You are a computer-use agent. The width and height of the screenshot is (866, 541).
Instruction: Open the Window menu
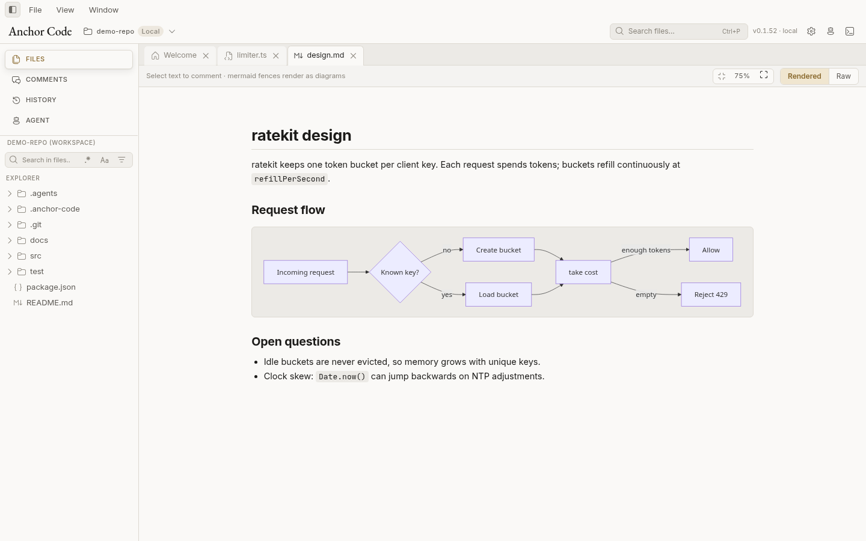[103, 10]
